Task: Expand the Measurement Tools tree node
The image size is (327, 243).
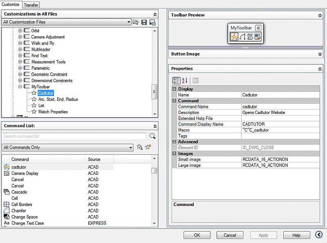Action: [20, 62]
